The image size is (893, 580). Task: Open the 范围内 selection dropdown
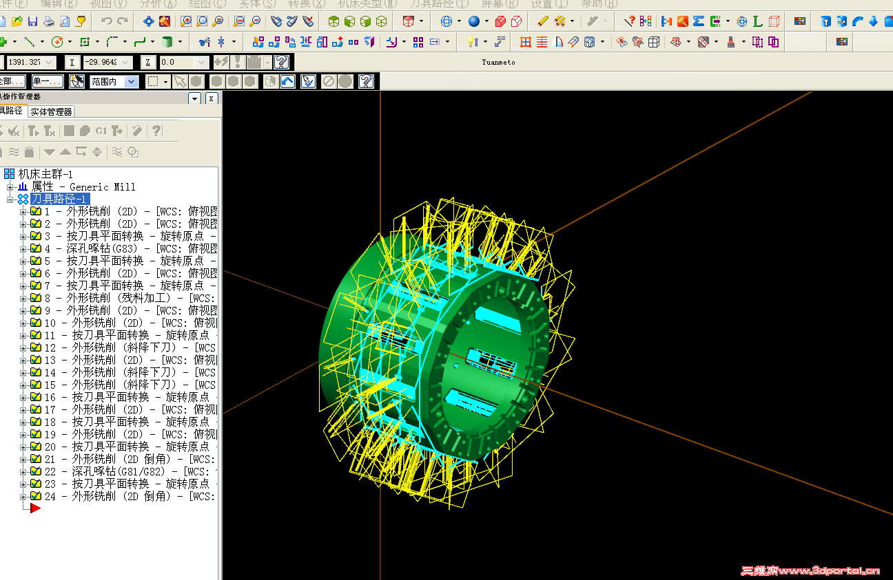(132, 82)
